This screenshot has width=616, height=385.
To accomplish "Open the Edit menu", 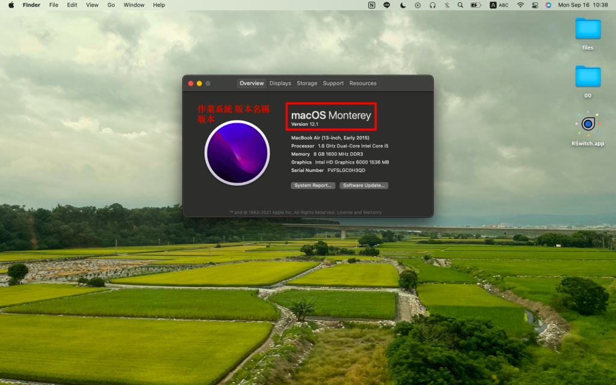I will [72, 5].
